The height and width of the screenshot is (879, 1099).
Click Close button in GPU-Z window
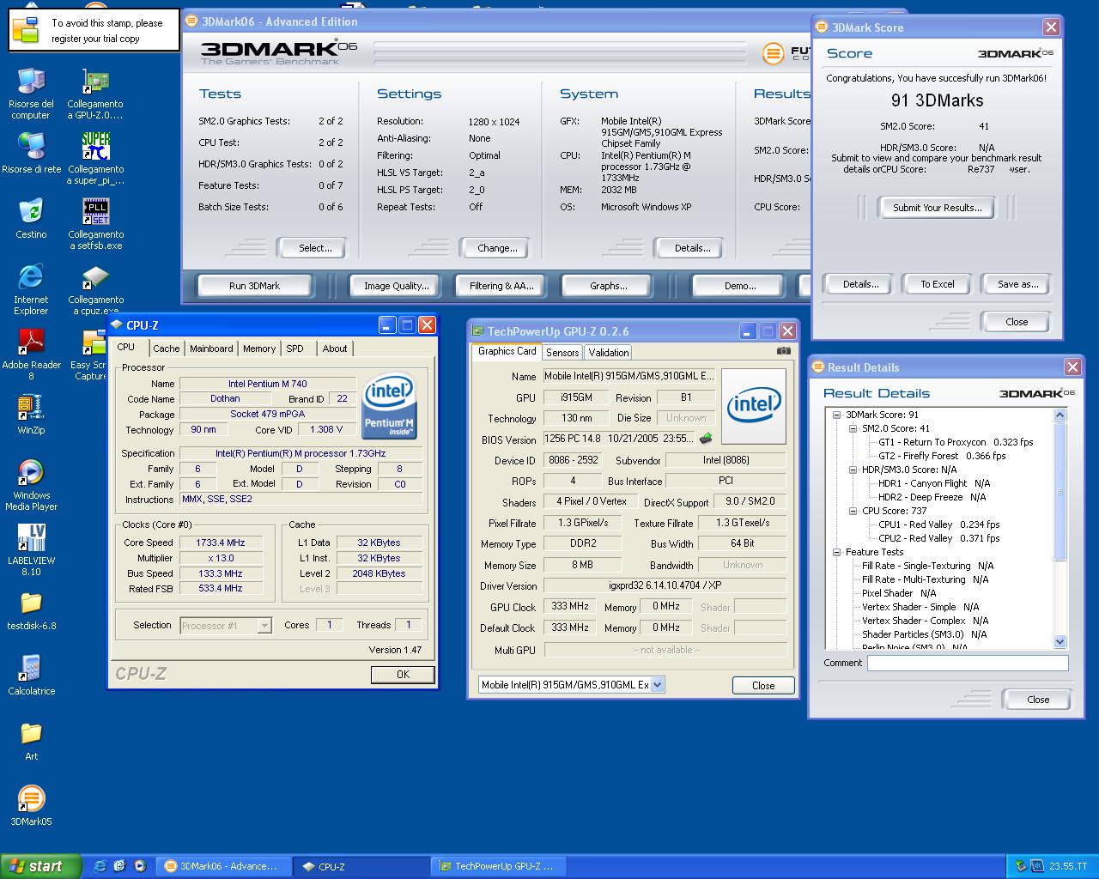763,685
